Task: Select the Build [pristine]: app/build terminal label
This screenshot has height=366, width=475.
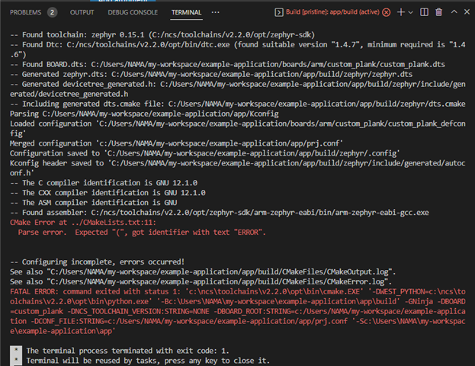Action: point(332,12)
